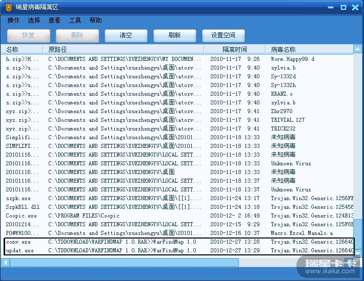Viewport: 364px width, 281px height.
Task: Sort list by 原路径 column header
Action: click(x=124, y=49)
